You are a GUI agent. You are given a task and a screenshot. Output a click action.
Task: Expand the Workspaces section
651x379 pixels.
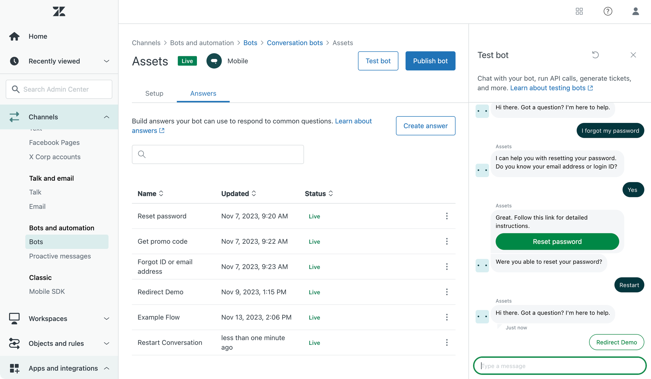click(x=106, y=319)
